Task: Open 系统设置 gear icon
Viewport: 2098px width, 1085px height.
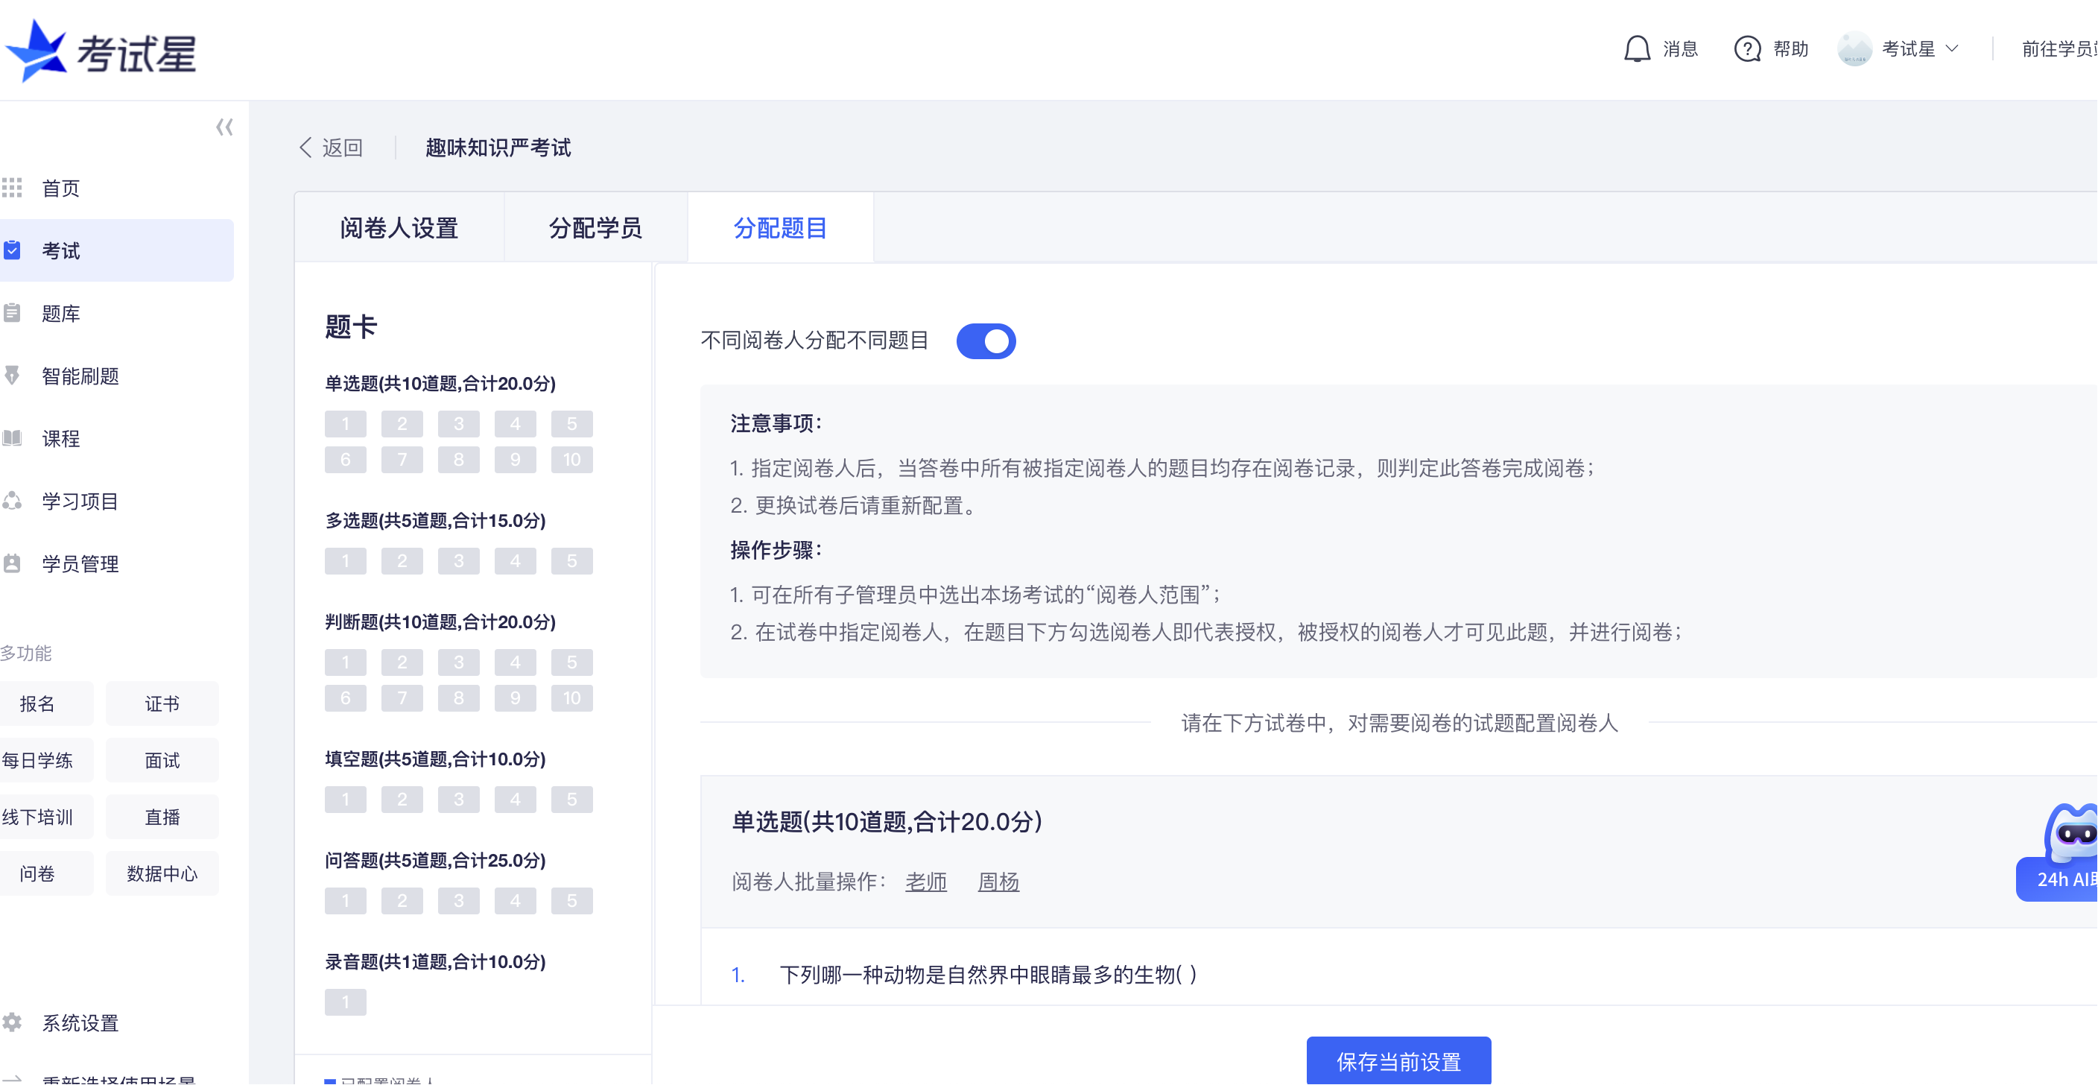Action: [x=12, y=1022]
